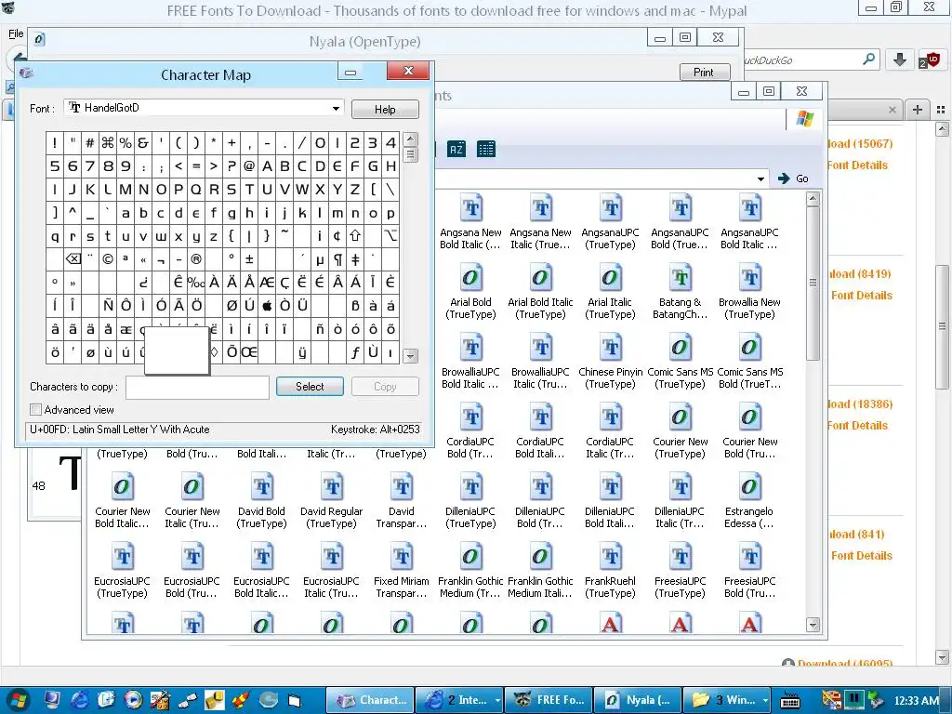Toggle the Advanced view checkbox
Screen dimensions: 952x714
(x=36, y=410)
